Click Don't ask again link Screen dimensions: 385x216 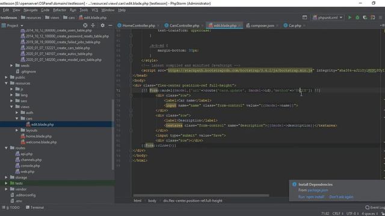(341, 197)
